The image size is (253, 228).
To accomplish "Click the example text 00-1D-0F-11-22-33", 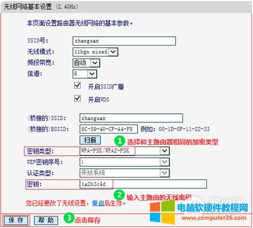I will [x=184, y=129].
